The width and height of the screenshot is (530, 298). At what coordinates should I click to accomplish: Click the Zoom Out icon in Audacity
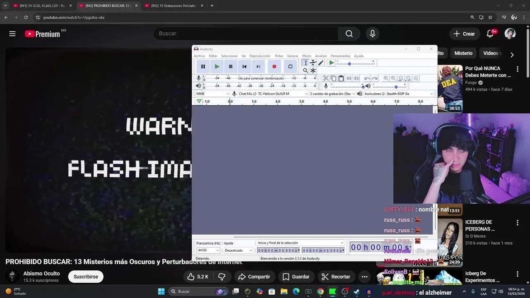[x=393, y=78]
